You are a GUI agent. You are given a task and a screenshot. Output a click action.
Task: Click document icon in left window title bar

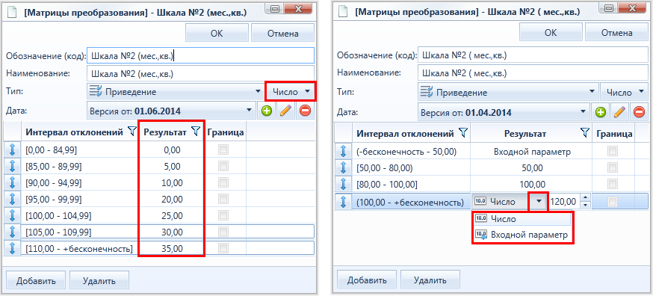tap(13, 12)
